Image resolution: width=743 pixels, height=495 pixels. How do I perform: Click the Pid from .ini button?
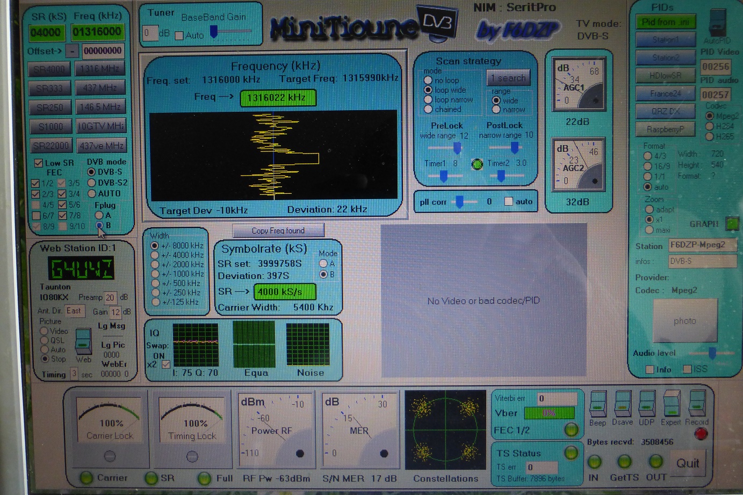666,22
